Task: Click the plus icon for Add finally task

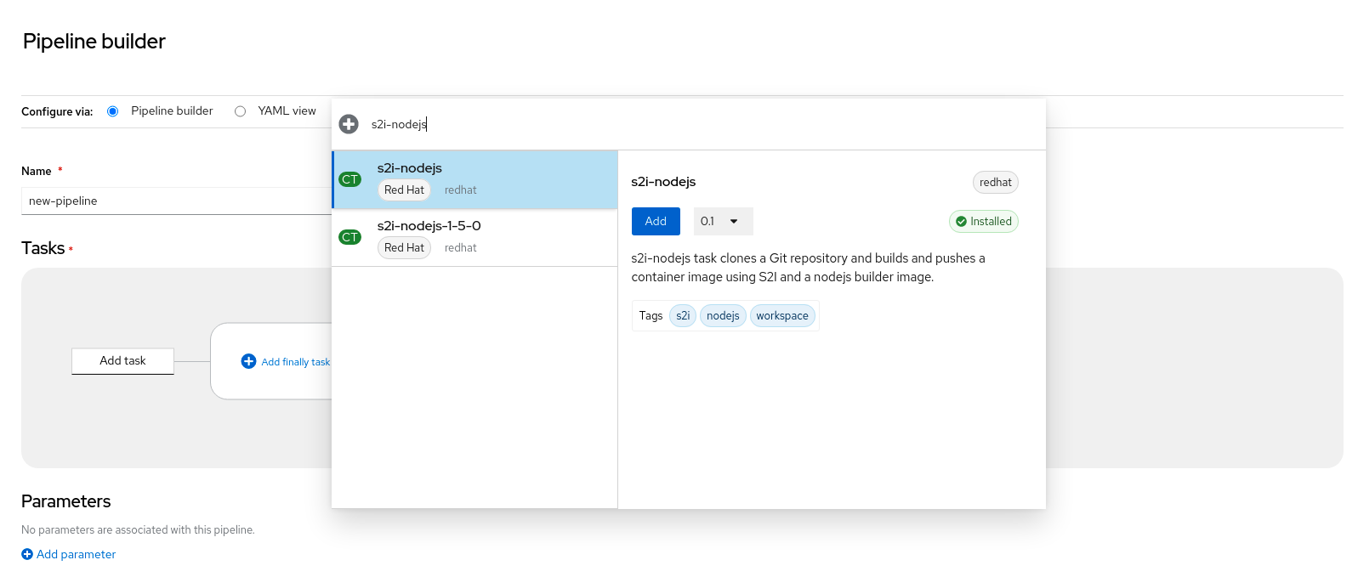Action: click(x=248, y=361)
